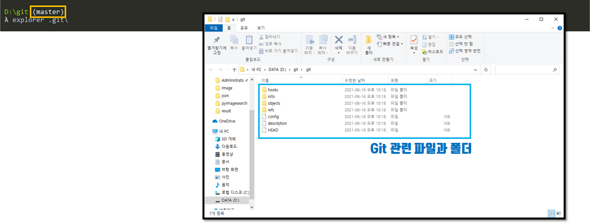Viewport: 590px width, 224px height.
Task: Click DATA (D:) in the address breadcrumb
Action: (x=278, y=70)
